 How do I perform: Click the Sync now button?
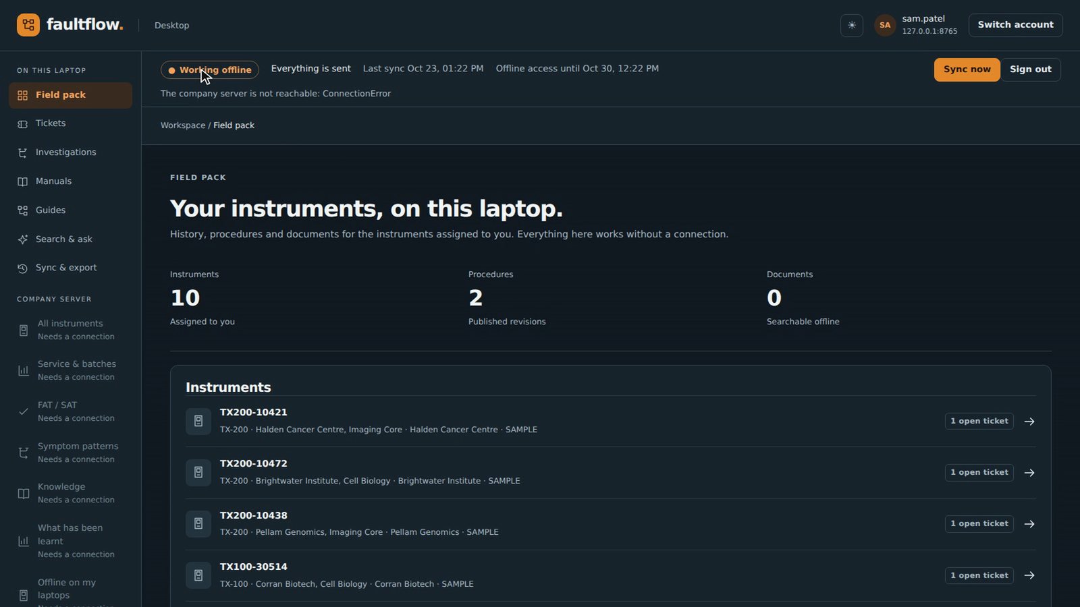coord(967,69)
